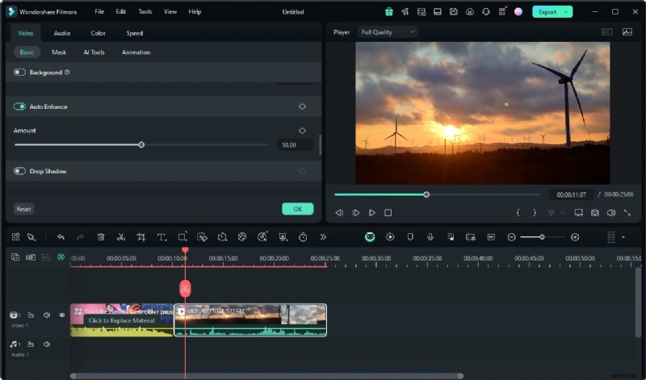Hide Video 1 track with eye icon
Viewport: 646px width, 380px height.
pos(62,315)
